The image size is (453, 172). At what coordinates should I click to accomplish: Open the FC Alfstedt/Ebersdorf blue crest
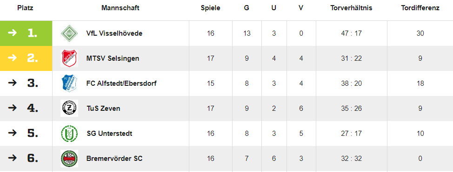coord(69,83)
